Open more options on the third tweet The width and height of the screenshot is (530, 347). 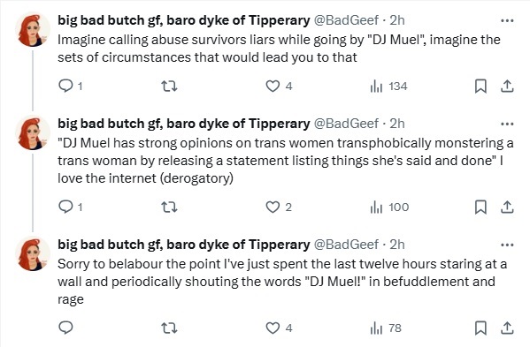(507, 245)
